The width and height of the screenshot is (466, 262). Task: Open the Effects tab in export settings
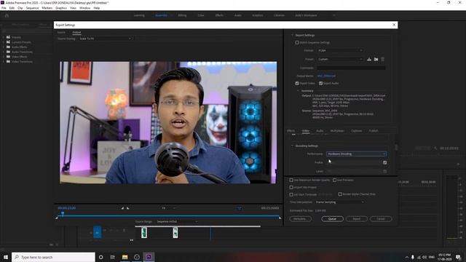point(291,131)
